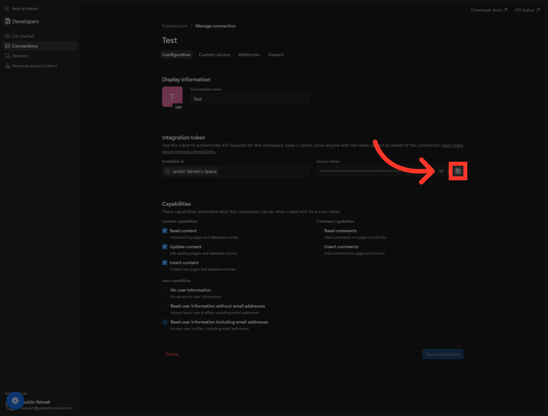
Task: Click the Back to Notion arrow
Action: 7,8
